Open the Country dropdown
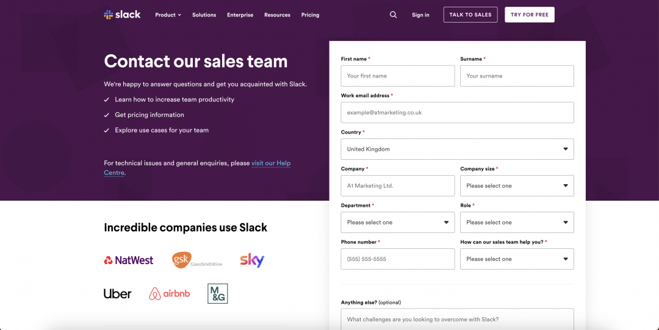 click(x=457, y=149)
